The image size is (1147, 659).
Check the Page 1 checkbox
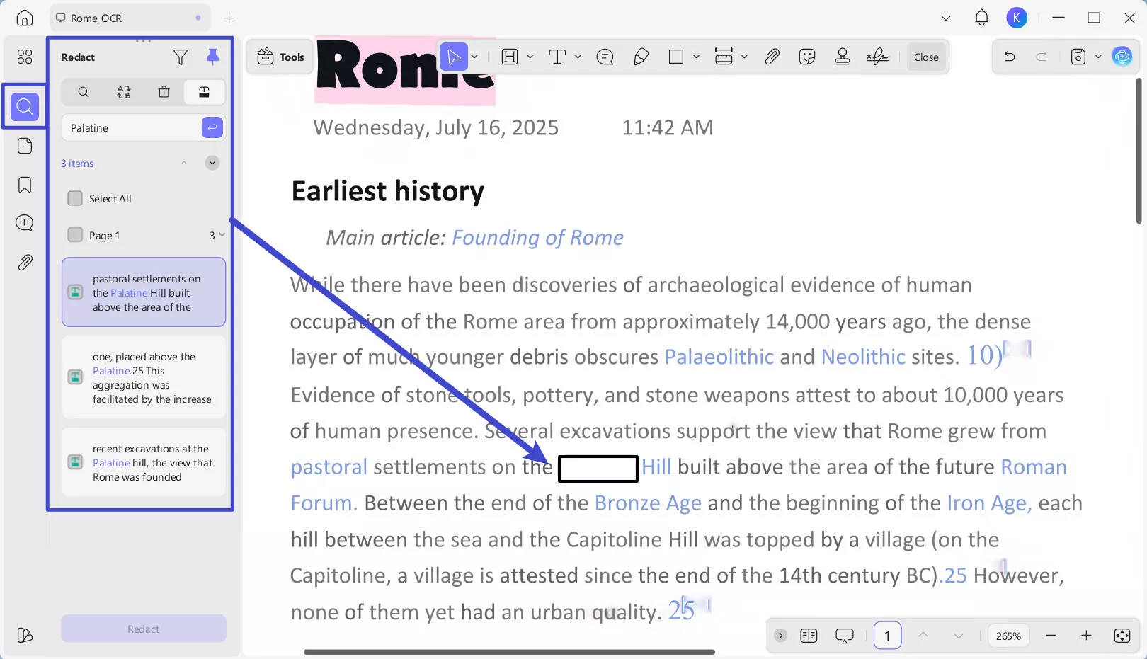75,235
